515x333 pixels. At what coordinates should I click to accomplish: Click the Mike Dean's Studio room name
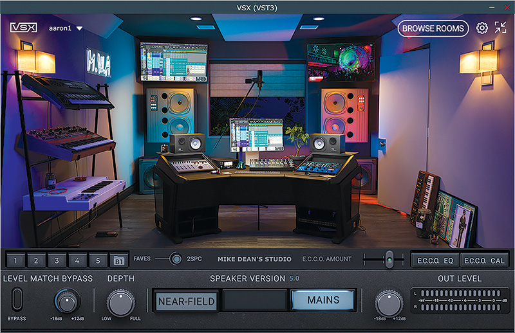[x=254, y=259]
